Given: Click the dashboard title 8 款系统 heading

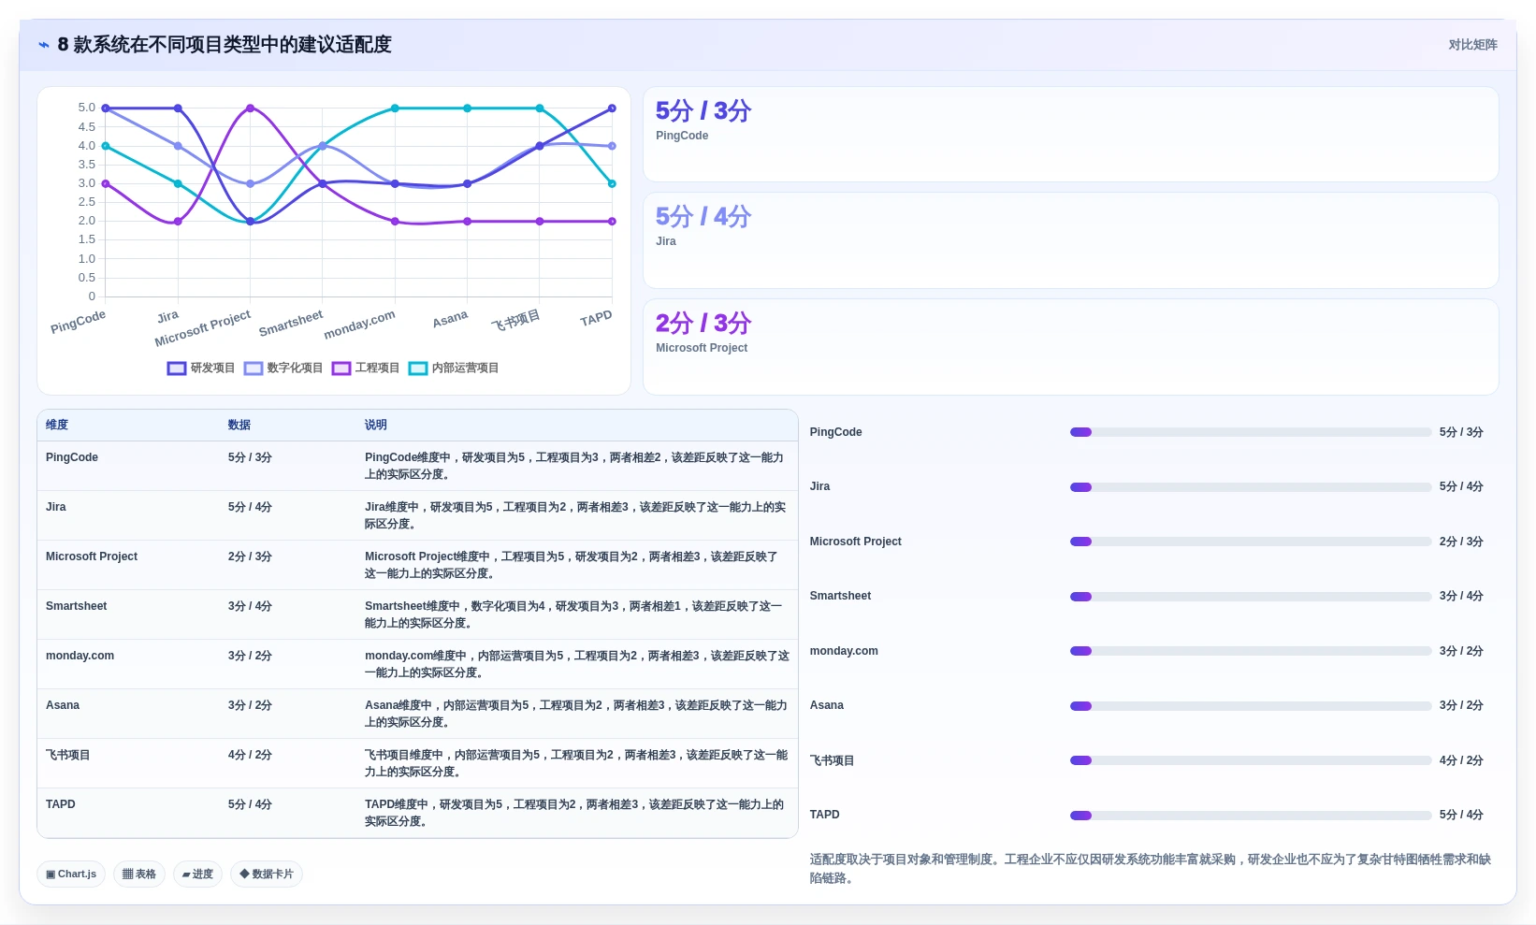Looking at the screenshot, I should 225,45.
